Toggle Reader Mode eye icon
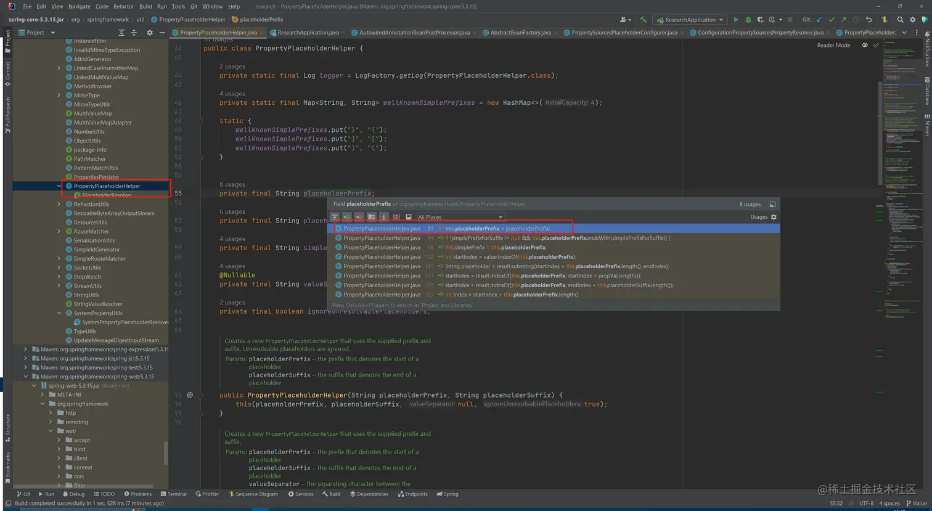The width and height of the screenshot is (932, 511). coord(864,45)
